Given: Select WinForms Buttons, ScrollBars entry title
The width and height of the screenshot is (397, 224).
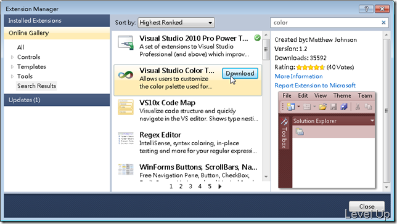Looking at the screenshot, I should point(198,167).
